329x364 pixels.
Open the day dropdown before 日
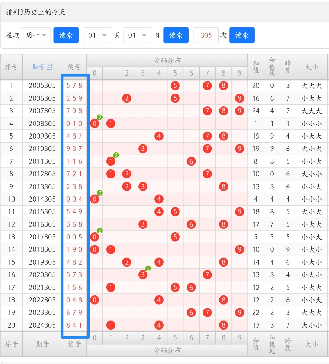pos(137,35)
